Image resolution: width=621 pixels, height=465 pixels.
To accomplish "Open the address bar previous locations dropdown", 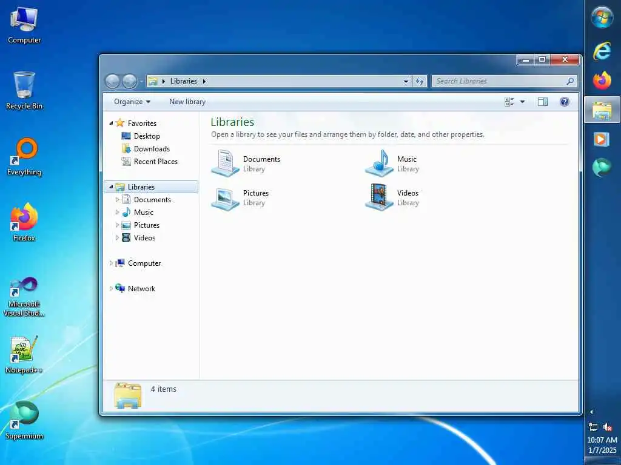I will coord(406,82).
